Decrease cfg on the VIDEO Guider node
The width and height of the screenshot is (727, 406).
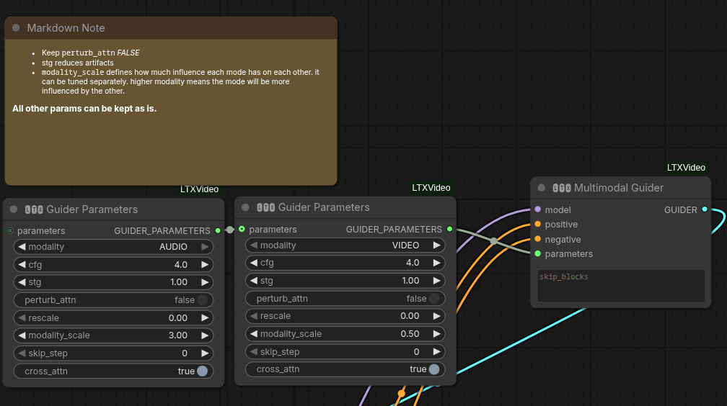(253, 263)
